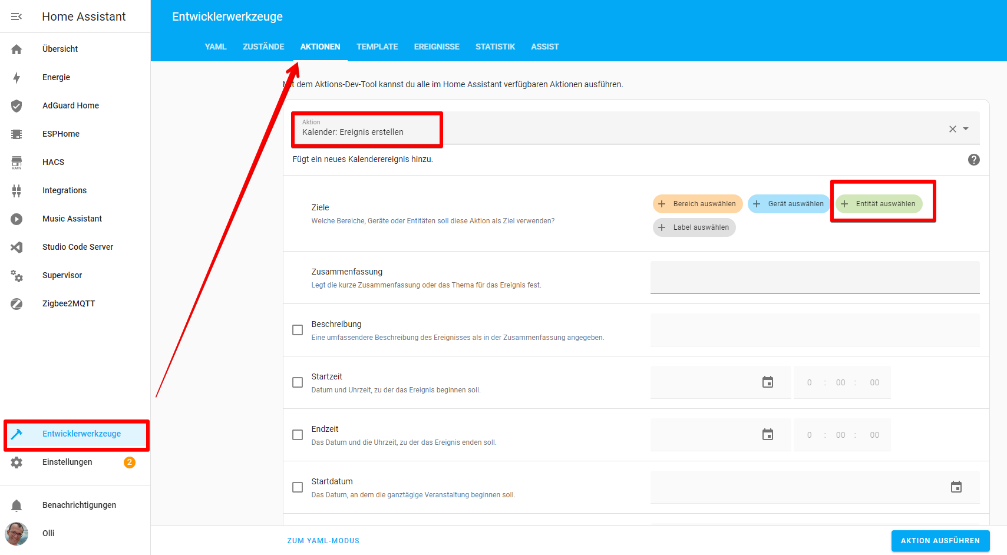Screen dimensions: 1007x555
Task: Expand the Aktion dropdown arrow
Action: point(966,129)
